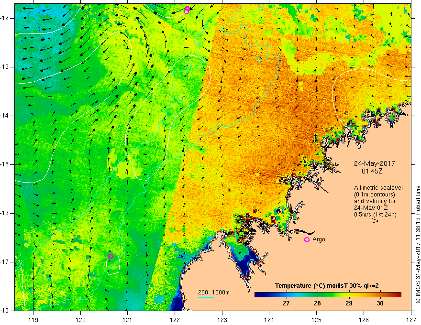Click latitude axis label '-16'
Viewport: 421px width, 325px height.
pos(5,213)
